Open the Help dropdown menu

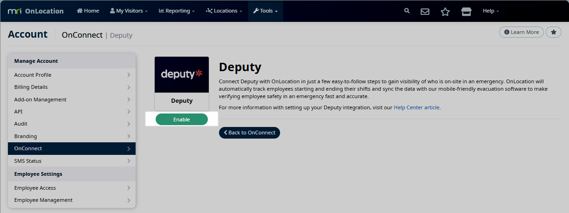[x=491, y=11]
